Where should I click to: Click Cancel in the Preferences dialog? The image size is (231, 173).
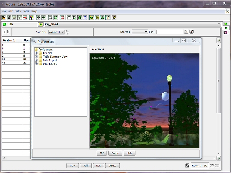(115, 153)
